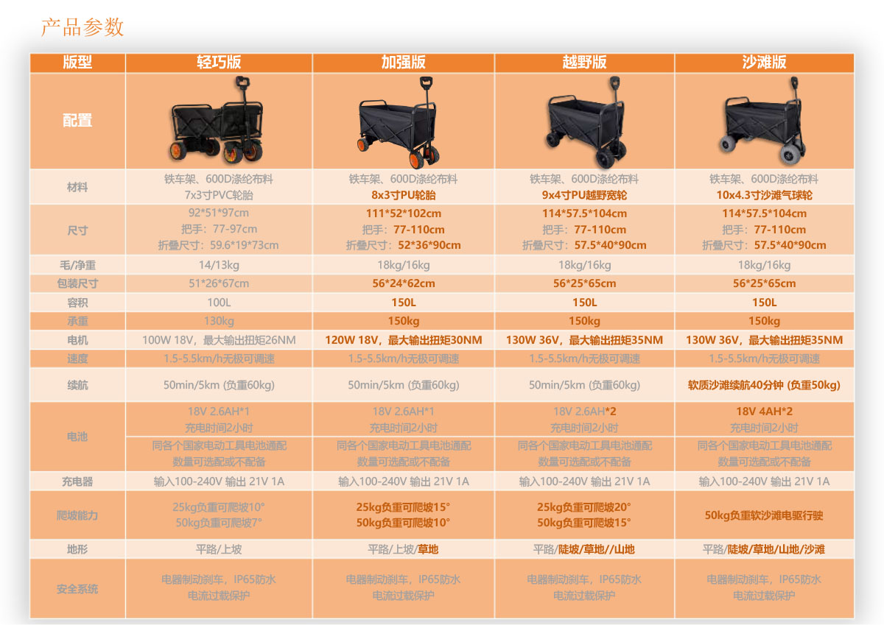Select the 轻巧版 column header
884x625 pixels.
pyautogui.click(x=219, y=63)
